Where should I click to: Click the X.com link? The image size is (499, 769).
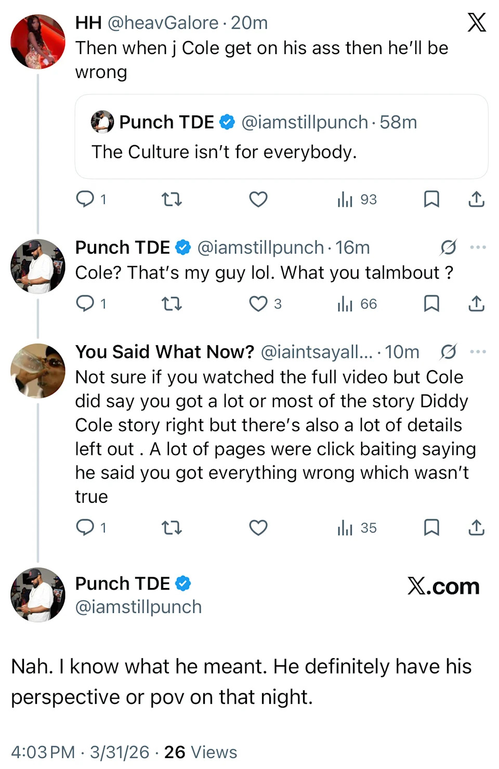pos(444,586)
